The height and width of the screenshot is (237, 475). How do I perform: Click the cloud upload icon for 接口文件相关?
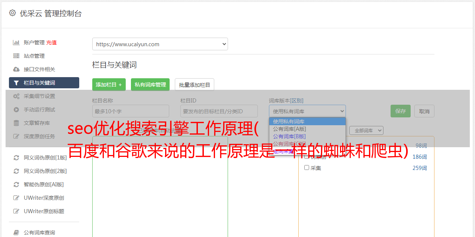coord(16,69)
